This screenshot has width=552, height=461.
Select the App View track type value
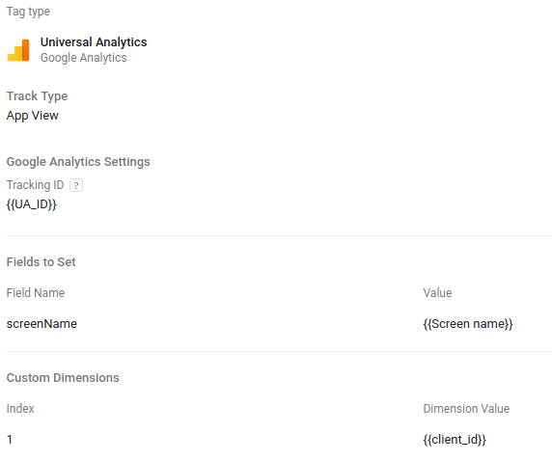click(x=33, y=116)
